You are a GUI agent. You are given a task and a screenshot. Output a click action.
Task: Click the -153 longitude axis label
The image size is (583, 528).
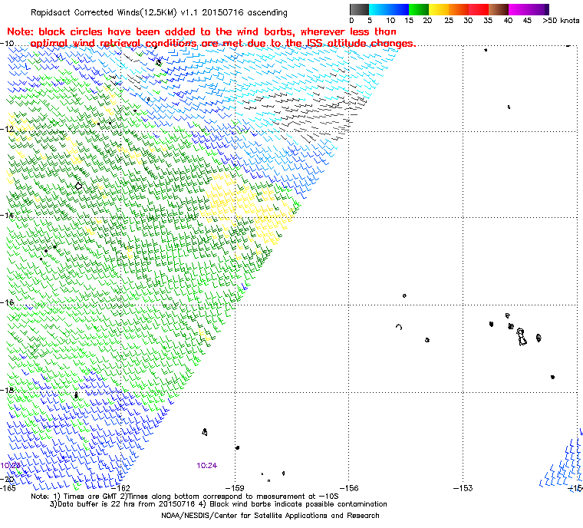(x=463, y=488)
